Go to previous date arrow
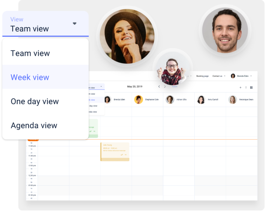The height and width of the screenshot is (213, 265). pyautogui.click(x=159, y=86)
